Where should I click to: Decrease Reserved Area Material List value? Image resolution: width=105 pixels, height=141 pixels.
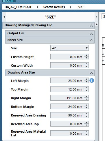pos(86,135)
